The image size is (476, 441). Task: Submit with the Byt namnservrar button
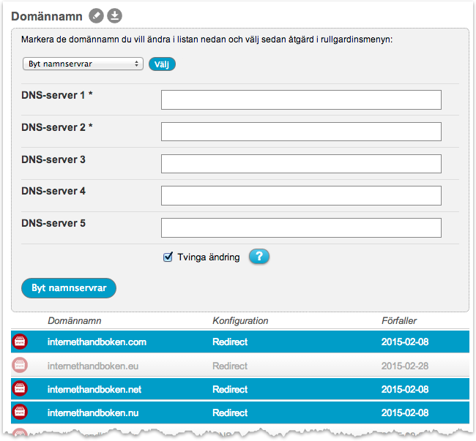click(69, 288)
